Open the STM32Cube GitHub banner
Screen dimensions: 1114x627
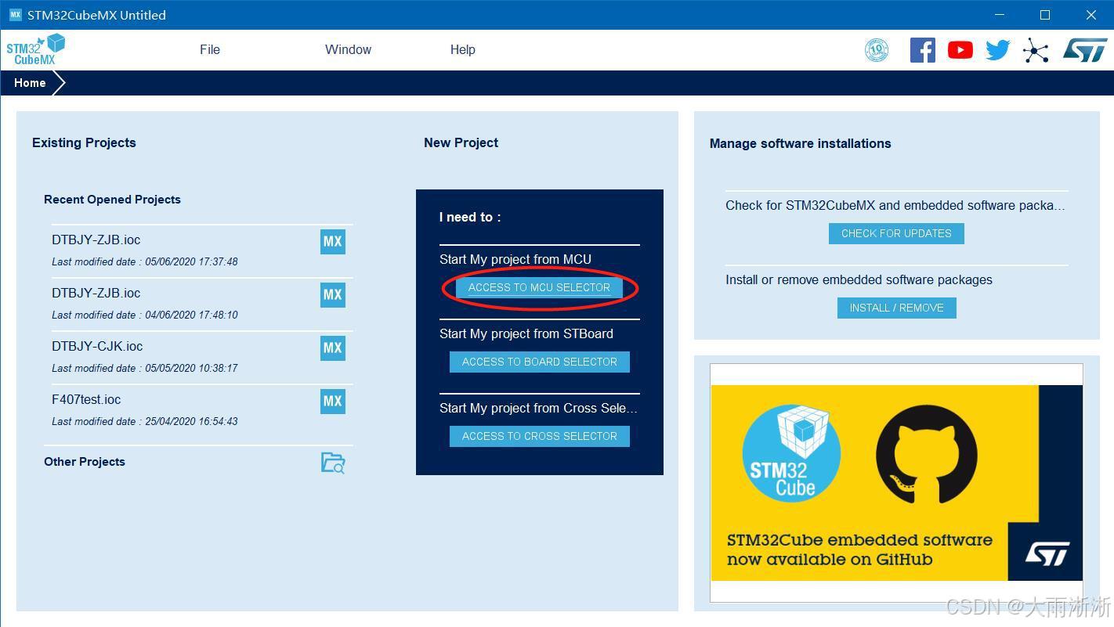click(896, 483)
